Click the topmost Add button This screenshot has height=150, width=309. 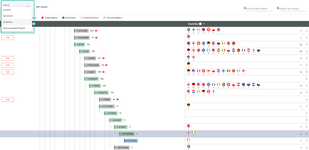click(x=8, y=37)
